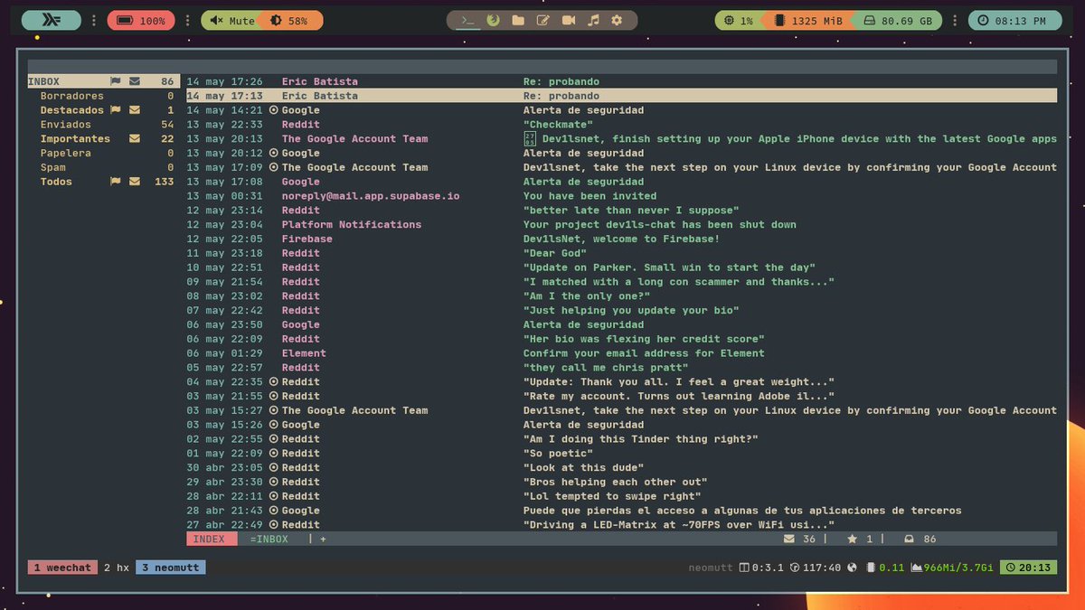Switch to tmux window 2 hx

click(x=117, y=568)
